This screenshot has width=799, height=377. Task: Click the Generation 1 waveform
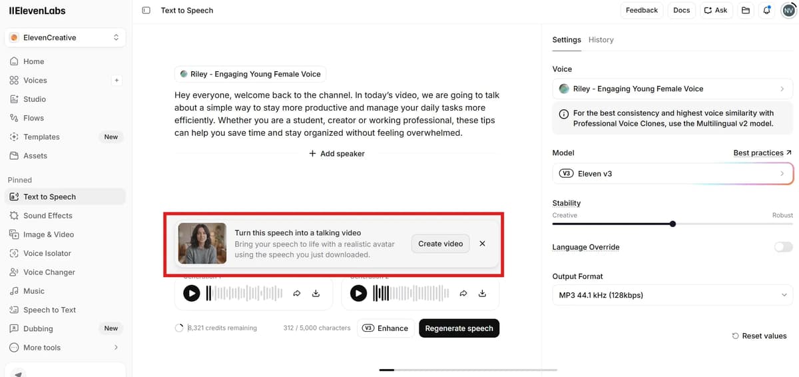(244, 293)
